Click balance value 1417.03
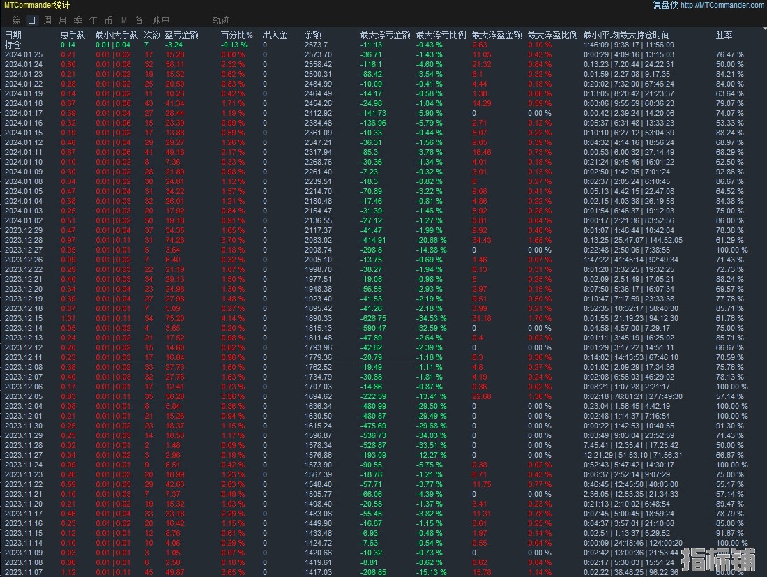 (318, 572)
